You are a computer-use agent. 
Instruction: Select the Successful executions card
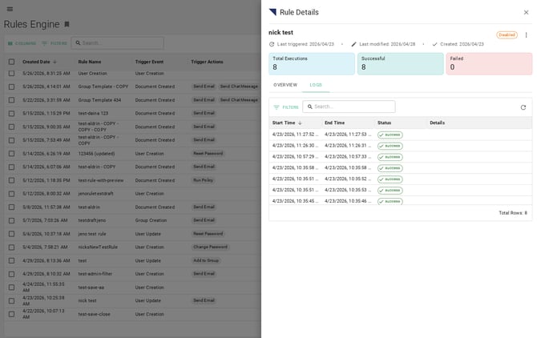pos(401,63)
